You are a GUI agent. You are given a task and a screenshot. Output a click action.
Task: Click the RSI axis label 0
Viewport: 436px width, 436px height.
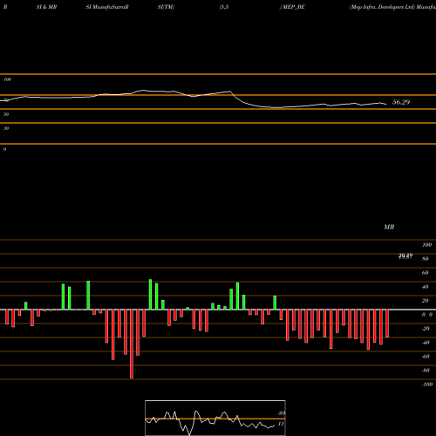(4, 149)
